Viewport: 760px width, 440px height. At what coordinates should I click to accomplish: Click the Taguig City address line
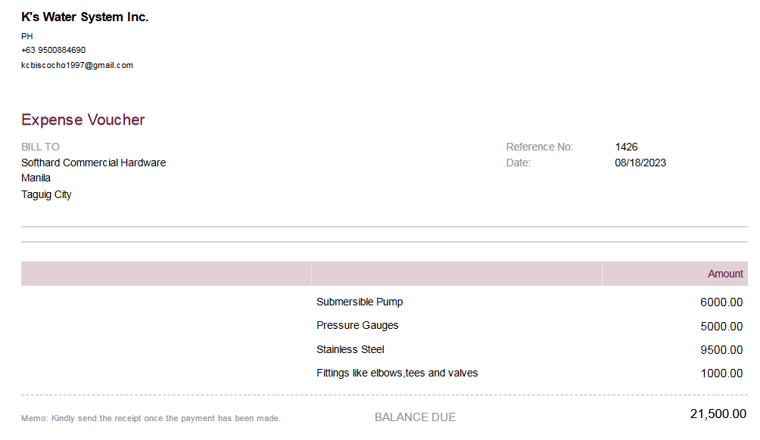point(46,194)
